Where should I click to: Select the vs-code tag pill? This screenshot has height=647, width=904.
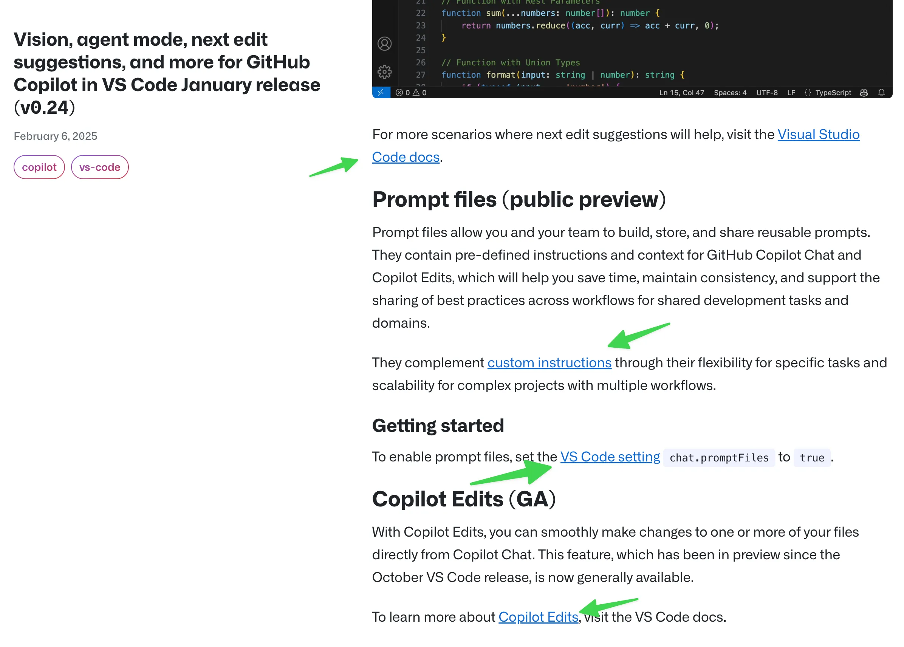(x=100, y=167)
